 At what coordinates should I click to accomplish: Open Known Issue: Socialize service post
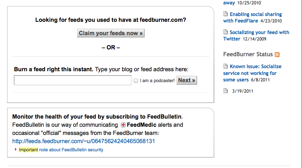[x=252, y=73]
